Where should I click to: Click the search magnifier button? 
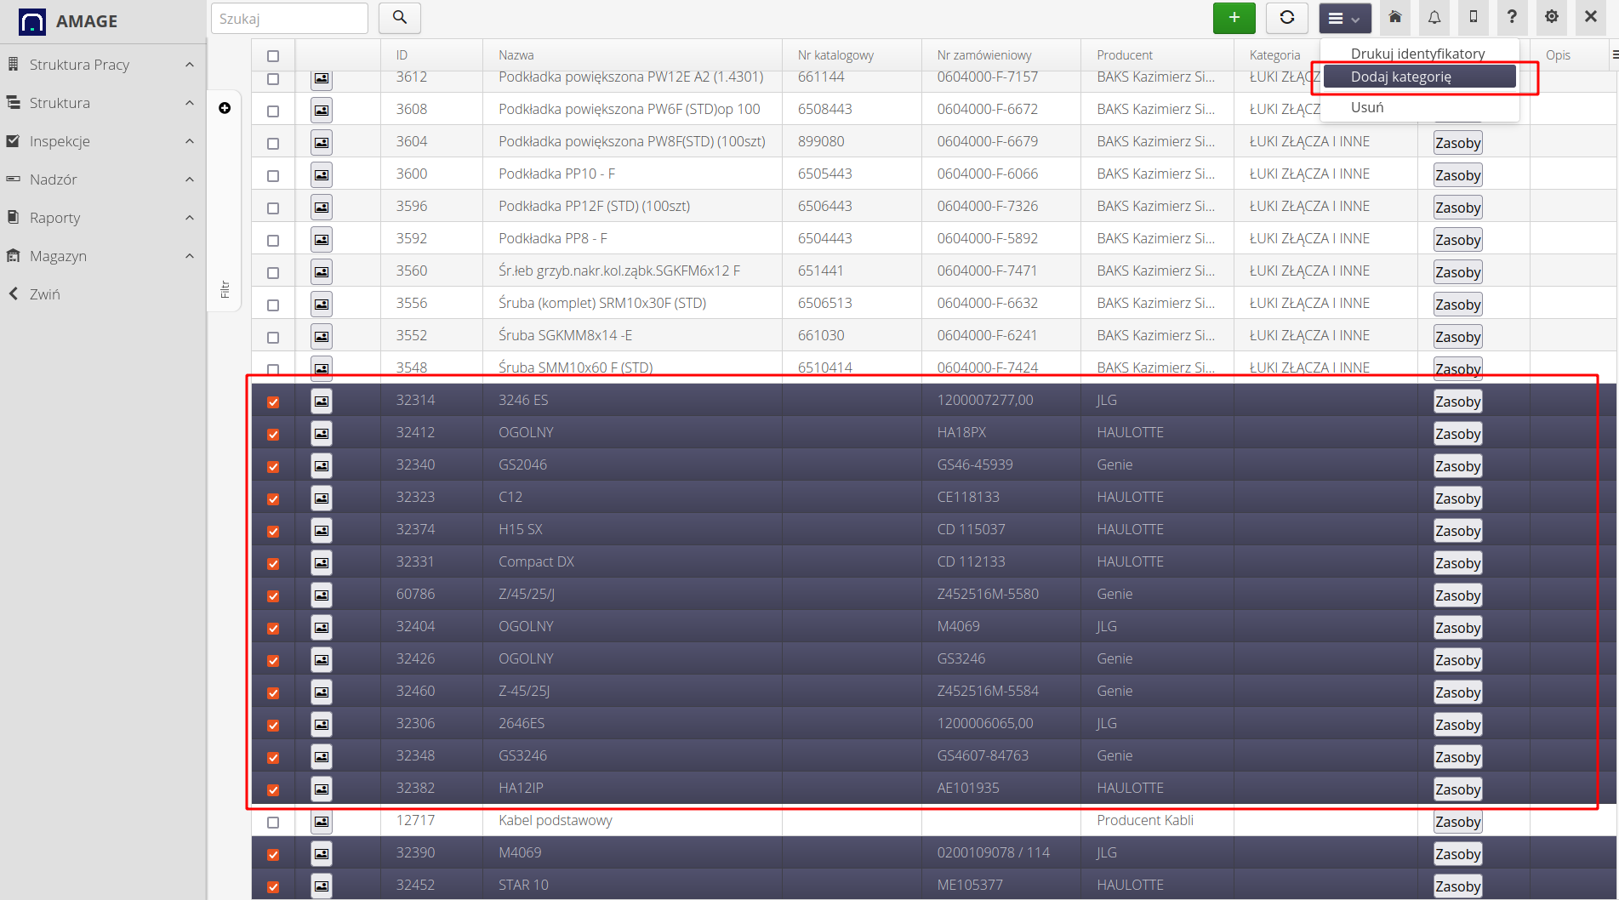tap(399, 18)
